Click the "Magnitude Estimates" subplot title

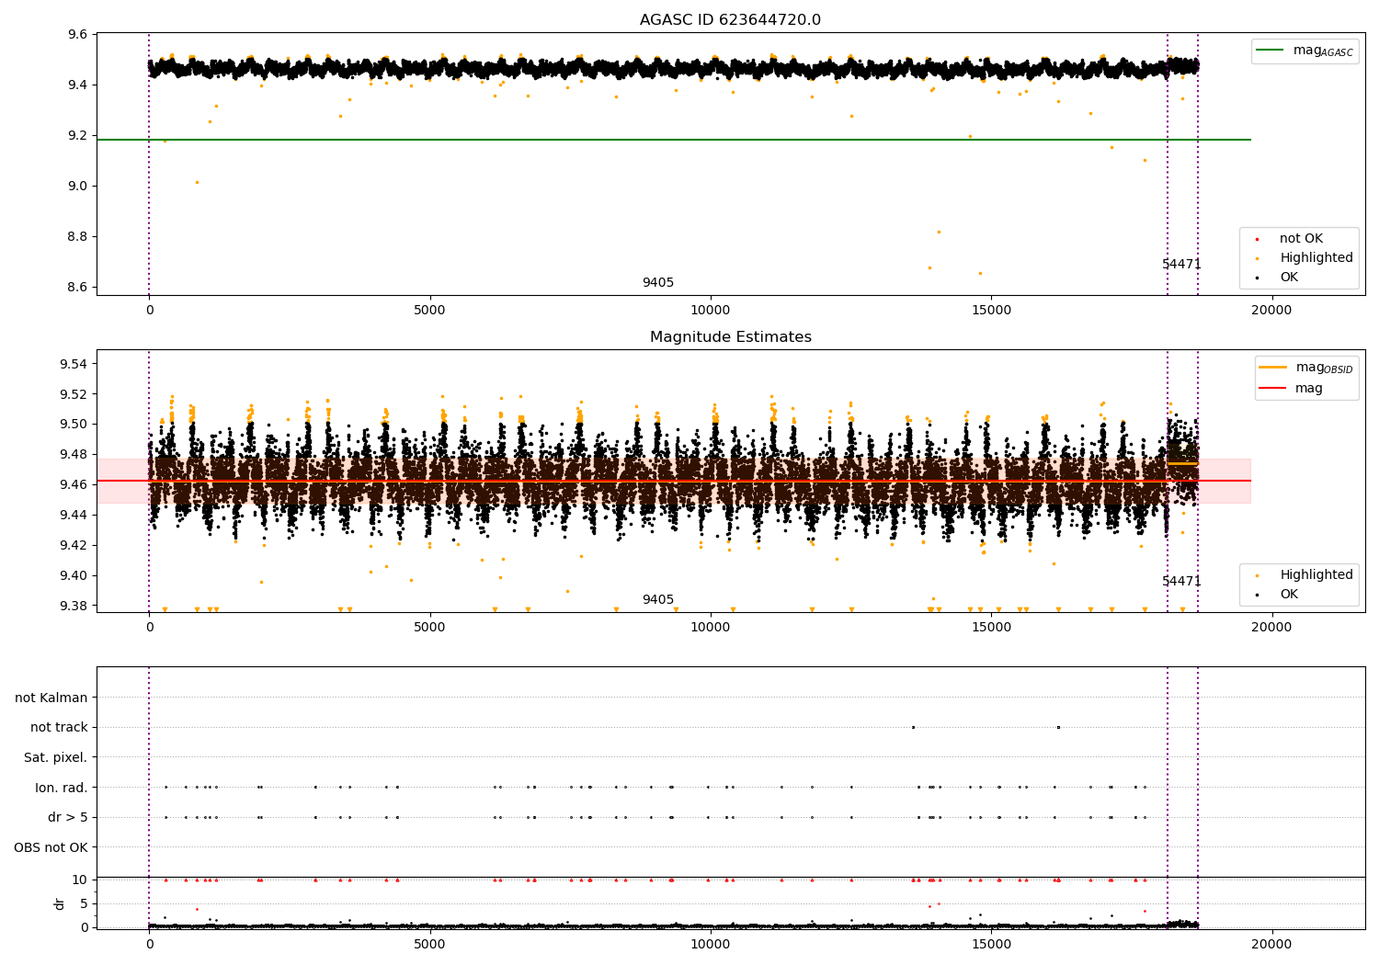(x=730, y=337)
